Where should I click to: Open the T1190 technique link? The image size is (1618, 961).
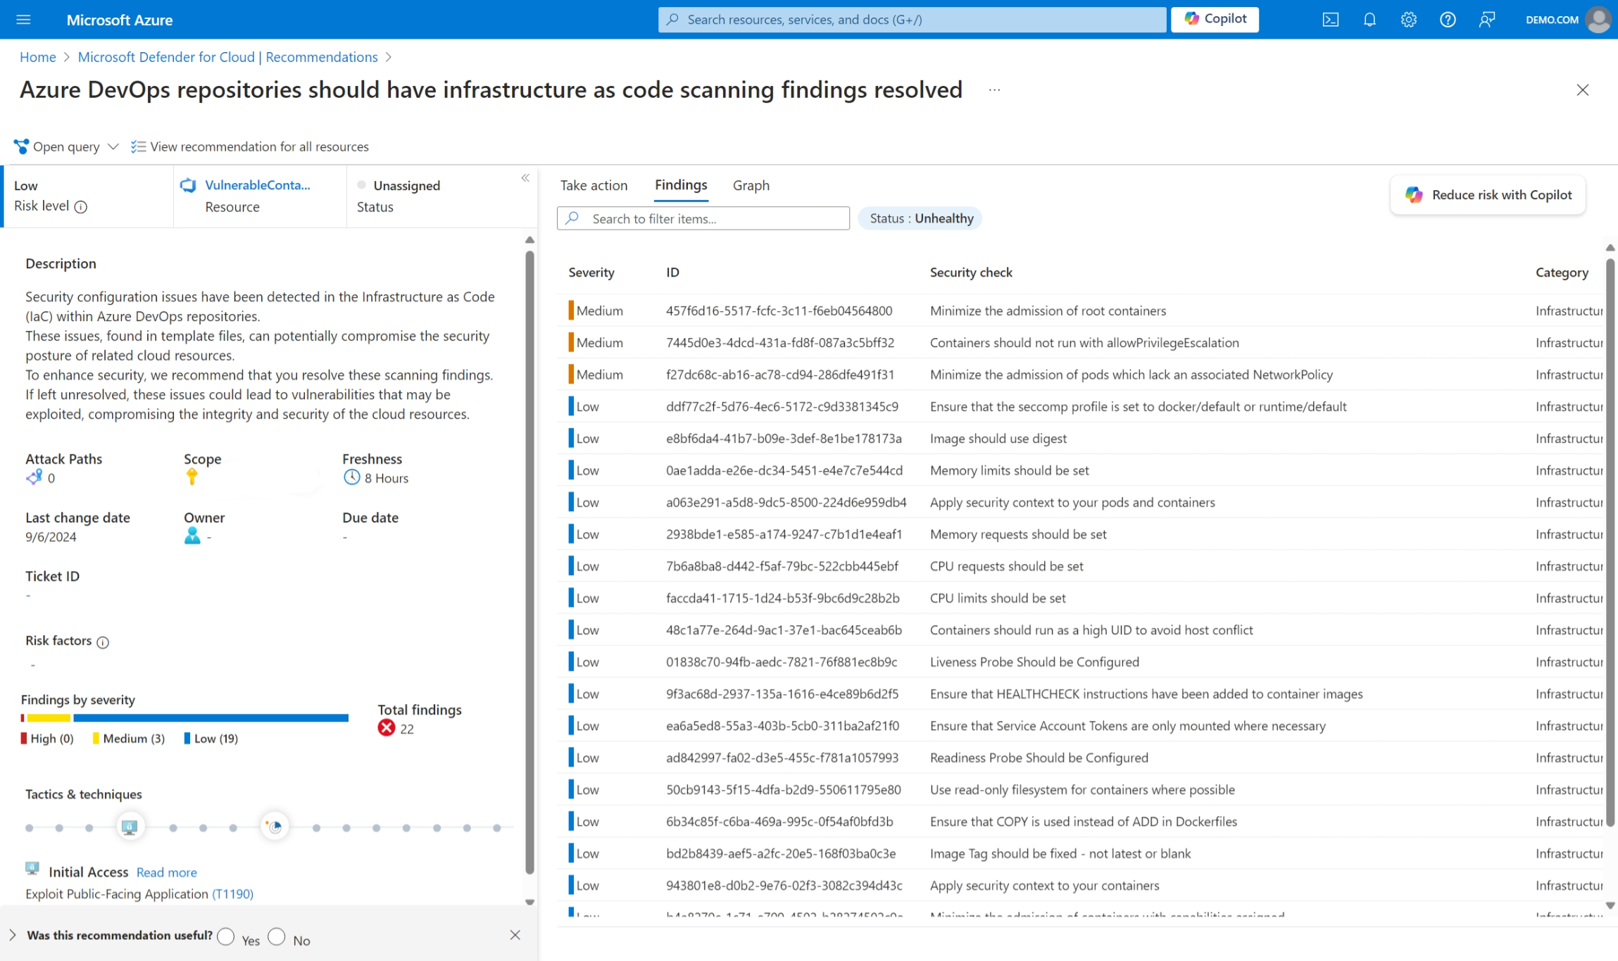click(x=232, y=894)
